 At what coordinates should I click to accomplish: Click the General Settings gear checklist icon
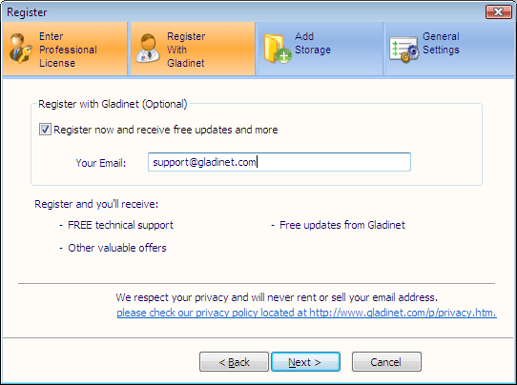tap(403, 50)
